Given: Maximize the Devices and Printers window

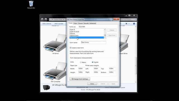Looking at the screenshot, I should 129,15.
